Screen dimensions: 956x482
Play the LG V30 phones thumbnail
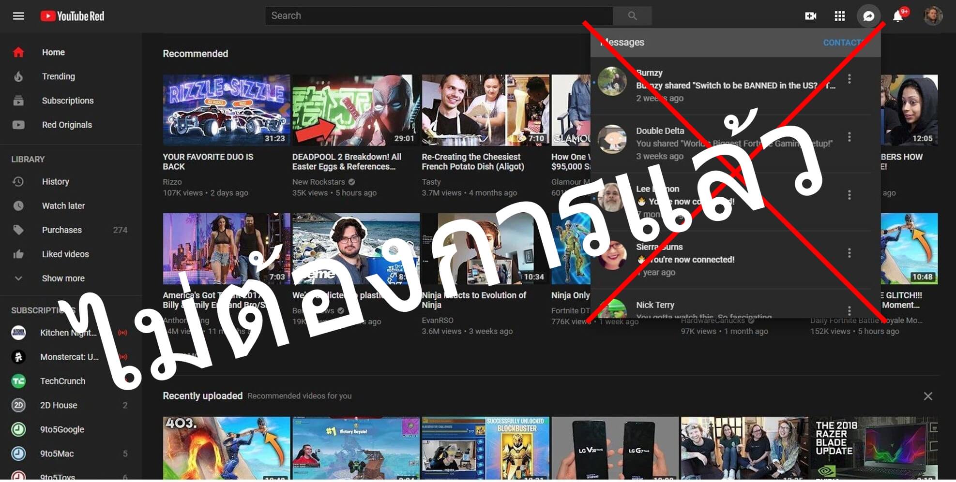(x=615, y=448)
